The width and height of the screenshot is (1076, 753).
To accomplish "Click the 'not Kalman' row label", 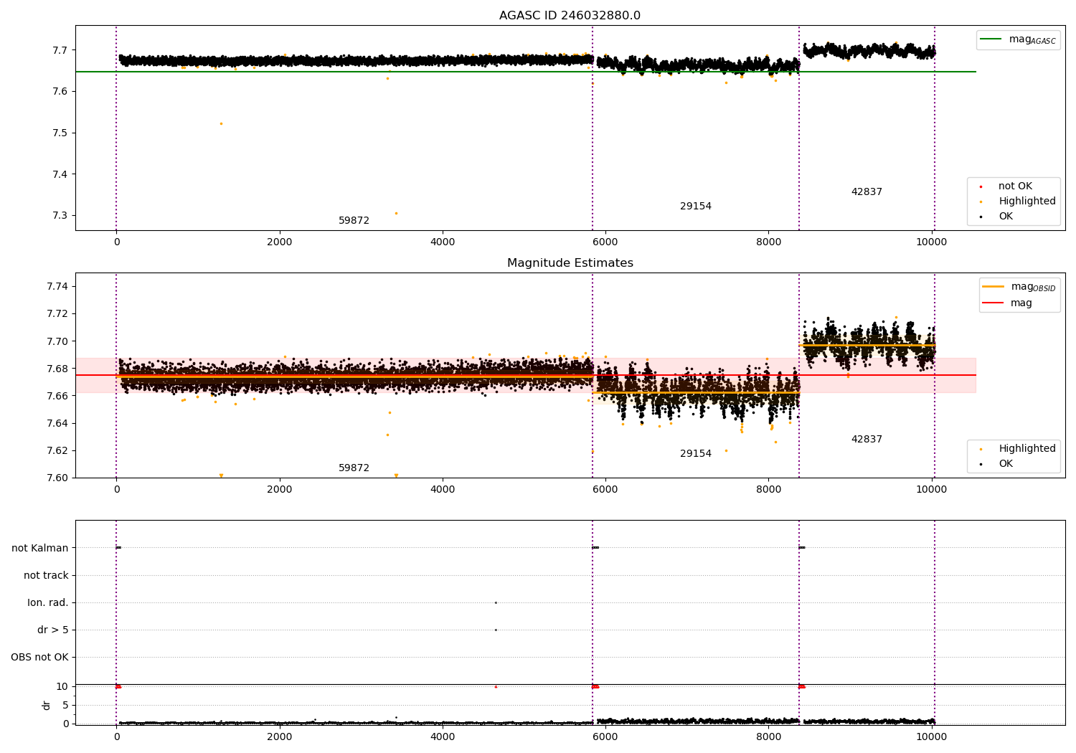I will 40,548.
